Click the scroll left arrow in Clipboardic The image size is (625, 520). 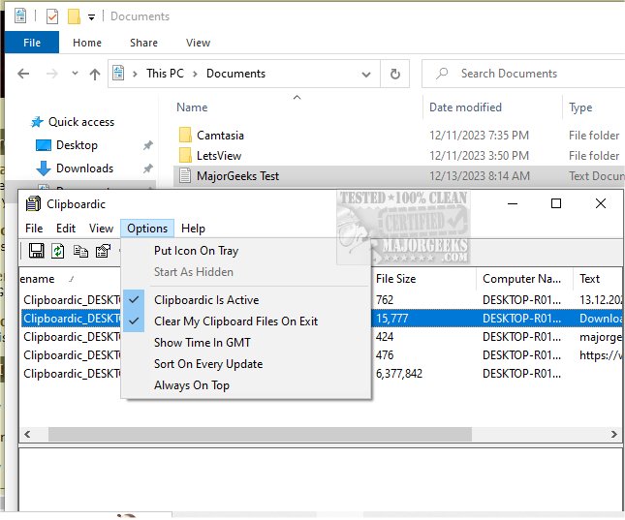click(x=27, y=434)
